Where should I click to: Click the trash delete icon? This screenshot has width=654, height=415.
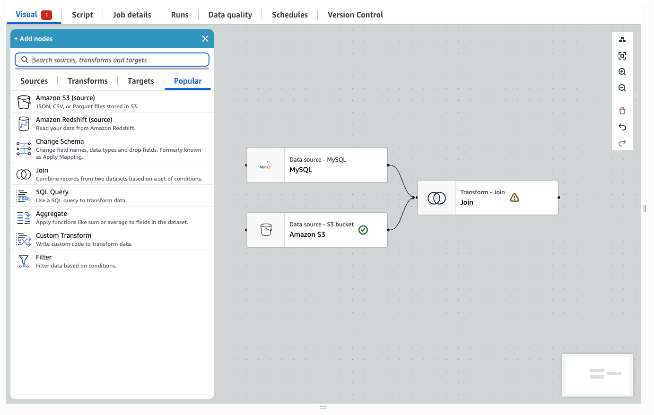(x=622, y=111)
